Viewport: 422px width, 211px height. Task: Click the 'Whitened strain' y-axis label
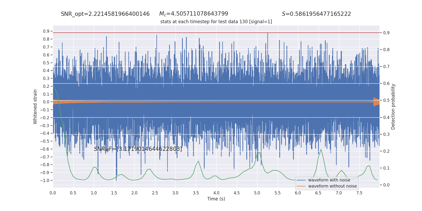[35, 107]
